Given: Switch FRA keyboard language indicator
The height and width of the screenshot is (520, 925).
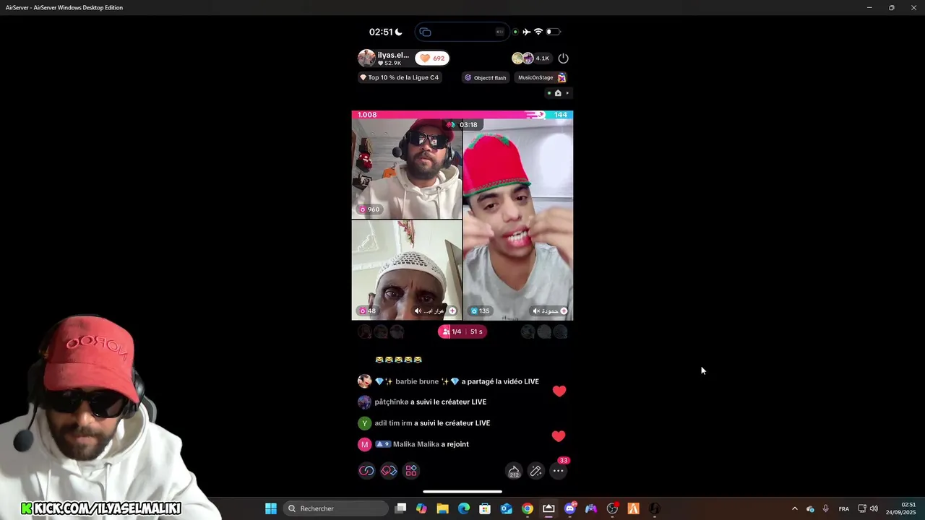Looking at the screenshot, I should (844, 508).
